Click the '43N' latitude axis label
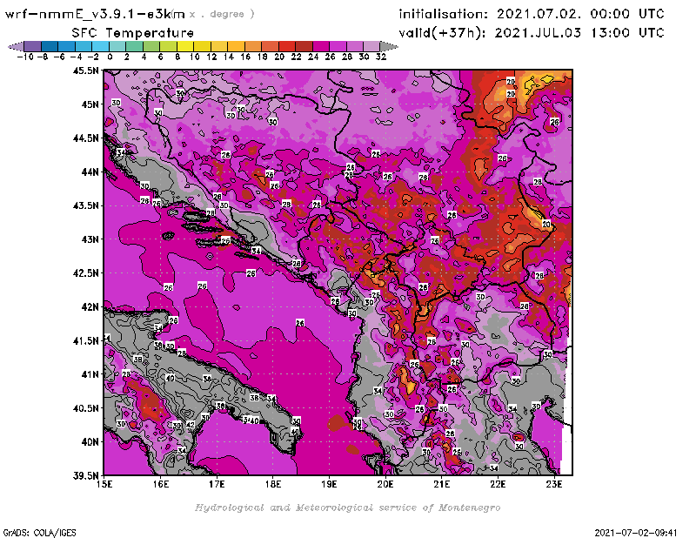 tap(90, 239)
